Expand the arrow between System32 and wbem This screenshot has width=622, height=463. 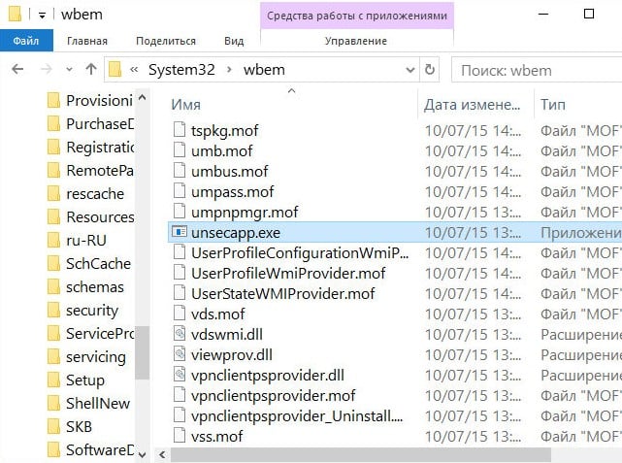tap(229, 70)
